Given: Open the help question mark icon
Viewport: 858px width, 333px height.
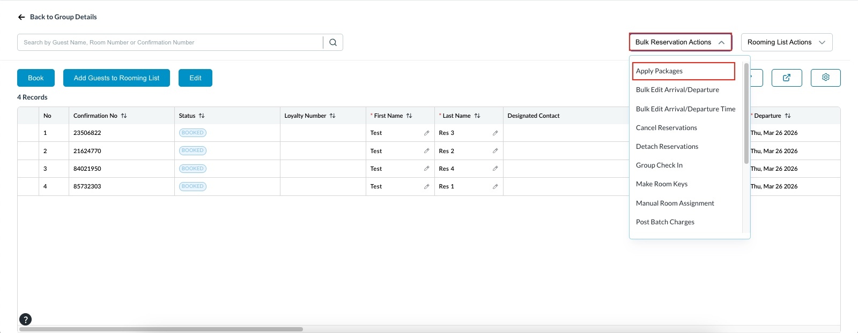Looking at the screenshot, I should coord(25,320).
